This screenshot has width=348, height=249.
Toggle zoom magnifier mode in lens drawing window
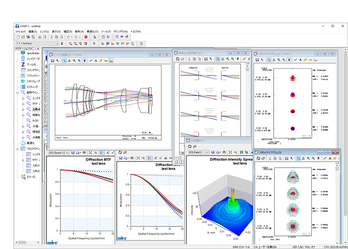[64, 61]
